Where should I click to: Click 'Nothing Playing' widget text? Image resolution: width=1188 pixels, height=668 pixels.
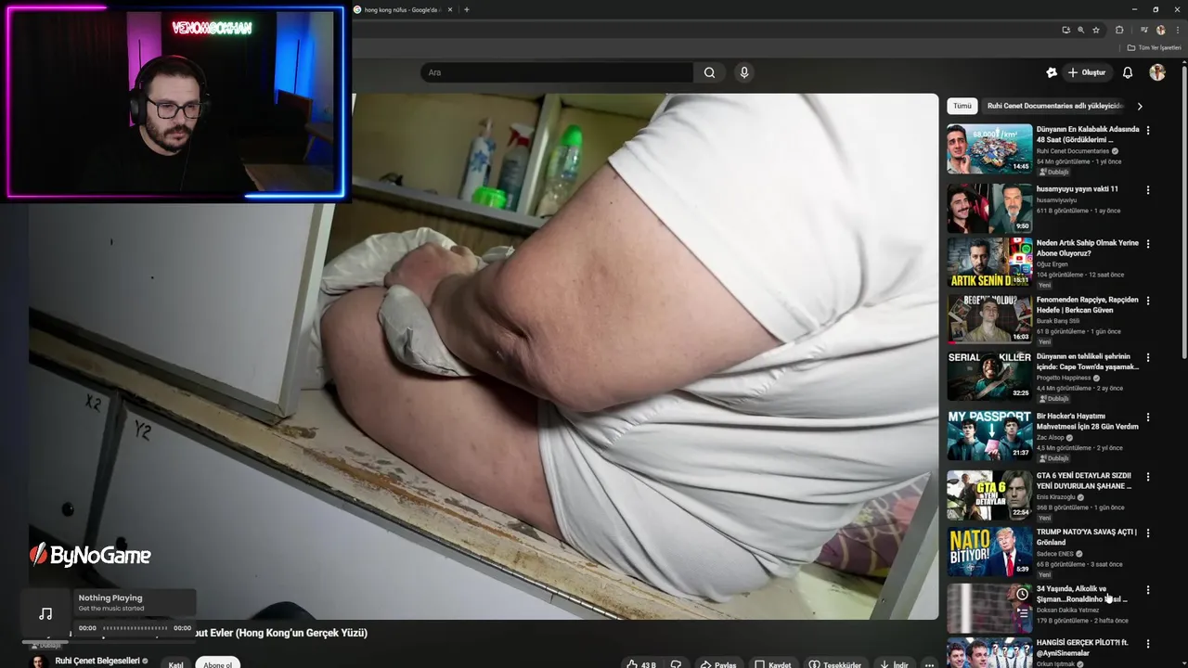(110, 598)
